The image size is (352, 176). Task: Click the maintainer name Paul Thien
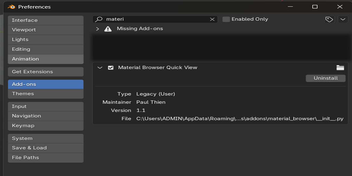(151, 102)
